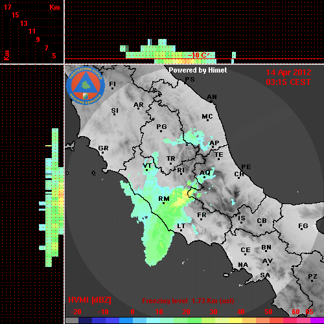This screenshot has width=324, height=324.
Task: Click the HVMI [dBZ] label
Action: [x=89, y=300]
